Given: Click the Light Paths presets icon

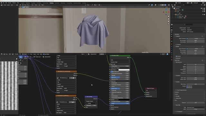Looking at the screenshot, I should (202, 60).
